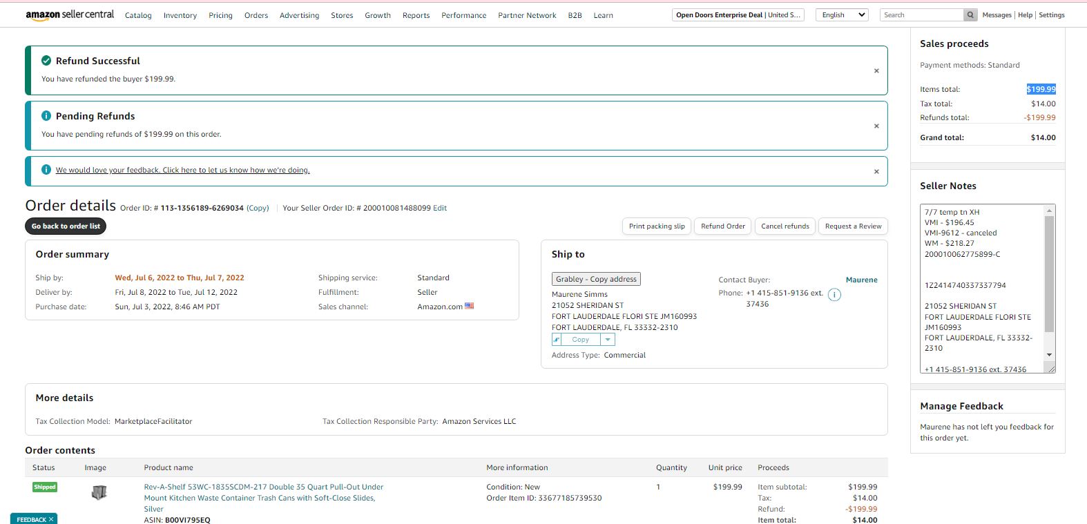The height and width of the screenshot is (524, 1087).
Task: Click the Refund Order button
Action: pyautogui.click(x=723, y=226)
